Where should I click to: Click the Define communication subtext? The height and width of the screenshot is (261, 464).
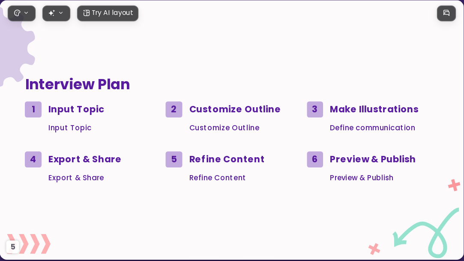point(372,128)
